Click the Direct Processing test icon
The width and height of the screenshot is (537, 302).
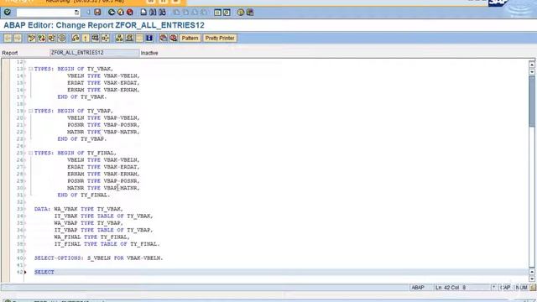click(x=96, y=38)
